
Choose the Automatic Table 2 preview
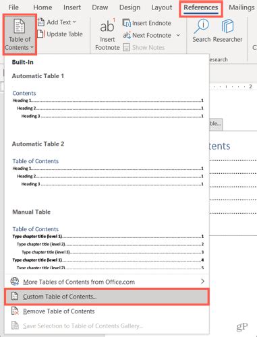[x=108, y=173]
